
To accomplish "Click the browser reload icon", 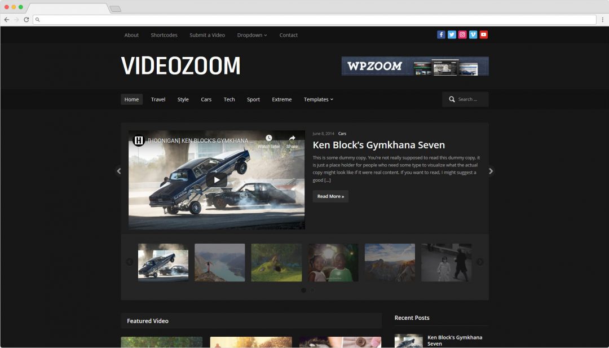I will pyautogui.click(x=26, y=20).
